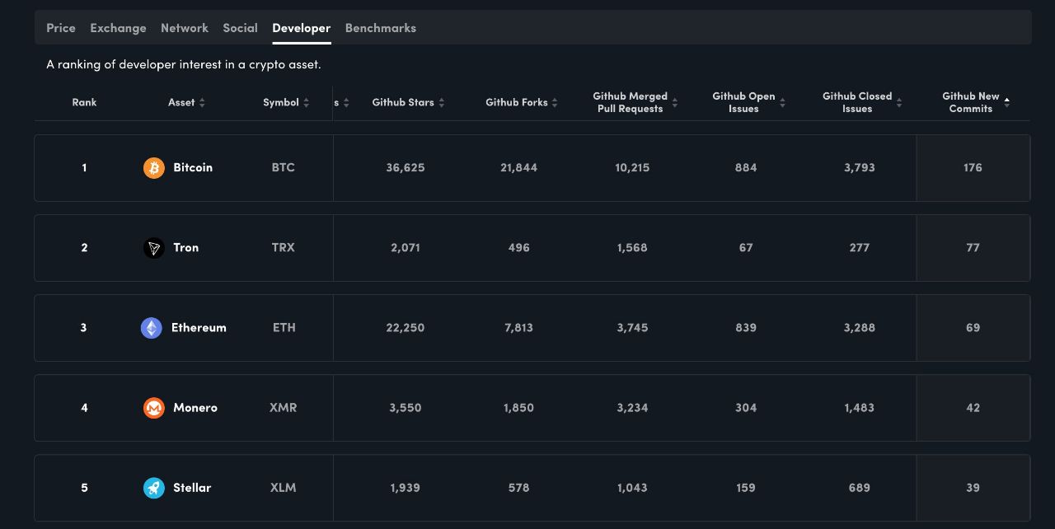Screen dimensions: 1055x529
Task: Click Ethereum's 3,288 closed issues value
Action: tap(859, 327)
